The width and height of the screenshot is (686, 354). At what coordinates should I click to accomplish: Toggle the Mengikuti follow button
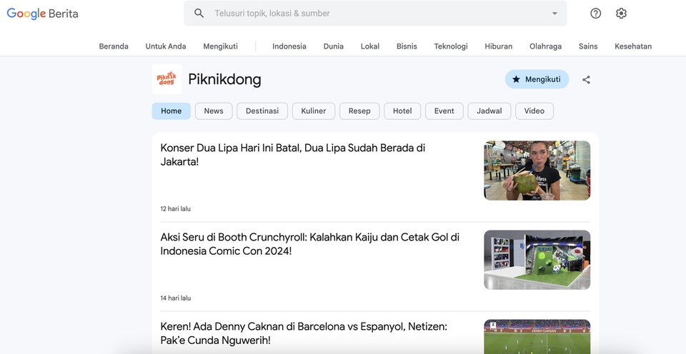537,79
